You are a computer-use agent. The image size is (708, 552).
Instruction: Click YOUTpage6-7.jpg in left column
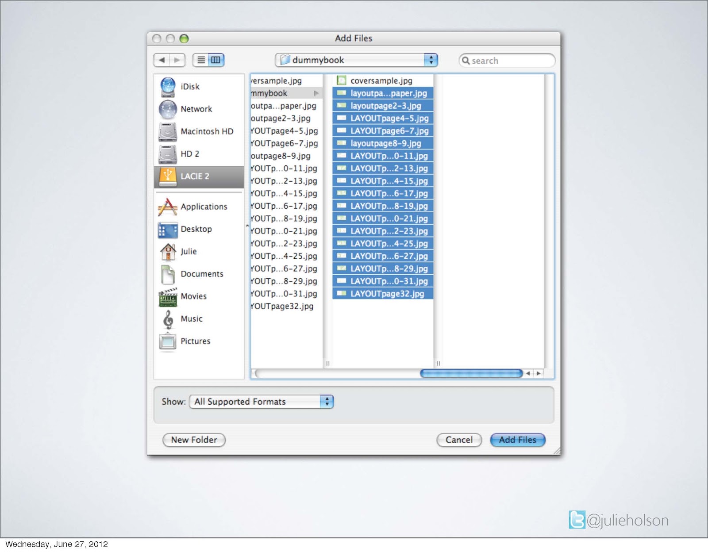click(x=287, y=143)
